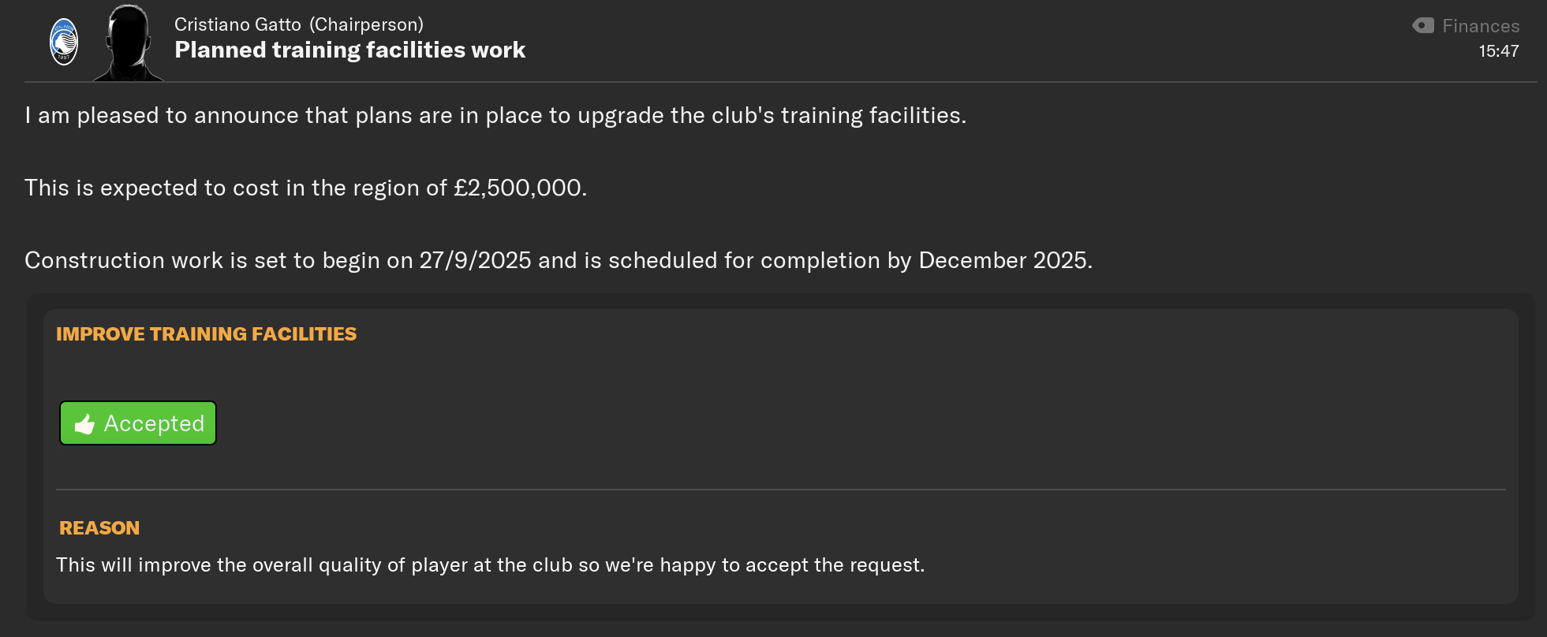Image resolution: width=1547 pixels, height=637 pixels.
Task: Open Cristiano Gatto's profile name link
Action: [237, 24]
